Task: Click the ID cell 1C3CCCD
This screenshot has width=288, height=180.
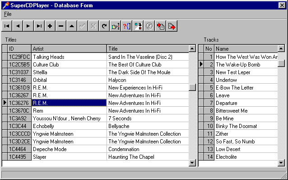Action: coord(19,134)
